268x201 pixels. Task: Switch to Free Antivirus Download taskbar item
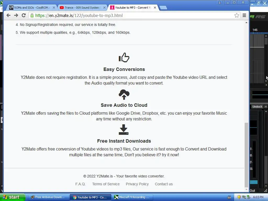(x=48, y=197)
